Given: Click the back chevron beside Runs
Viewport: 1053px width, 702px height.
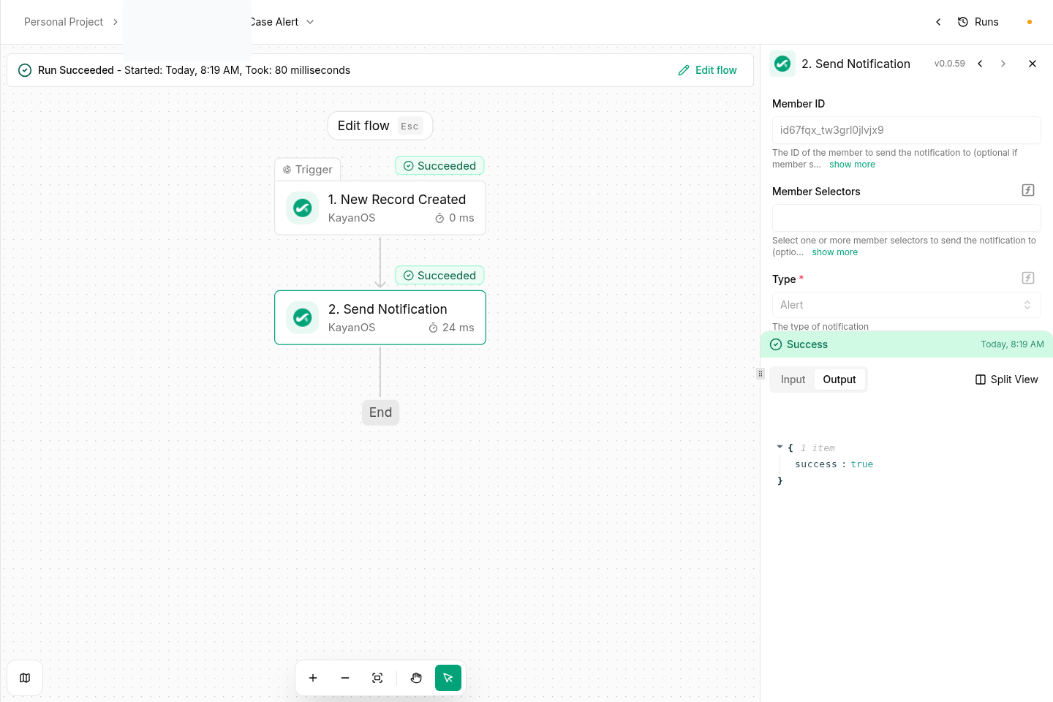Looking at the screenshot, I should click(938, 22).
